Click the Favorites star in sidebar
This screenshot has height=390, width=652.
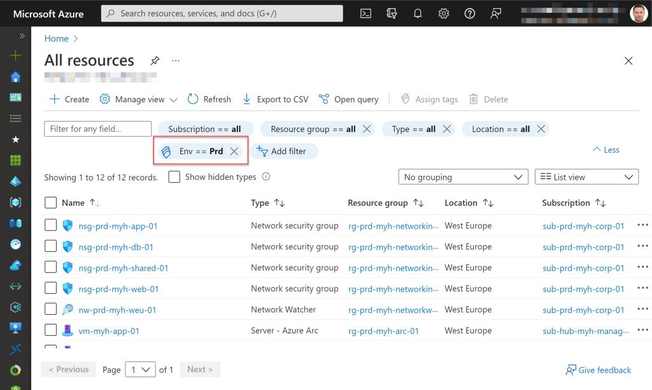[15, 140]
